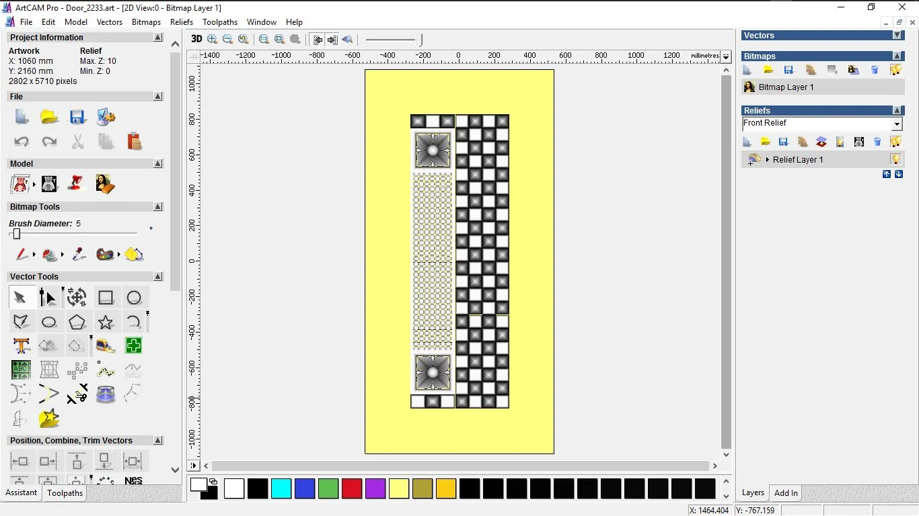Expand Relief Layer 1 arrow
The height and width of the screenshot is (516, 919).
coord(768,160)
